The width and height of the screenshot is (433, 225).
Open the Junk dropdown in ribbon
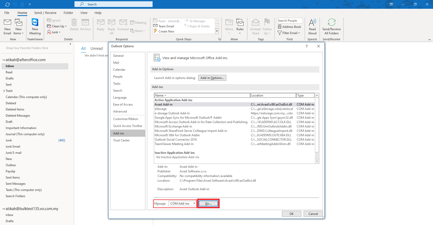pos(54,32)
